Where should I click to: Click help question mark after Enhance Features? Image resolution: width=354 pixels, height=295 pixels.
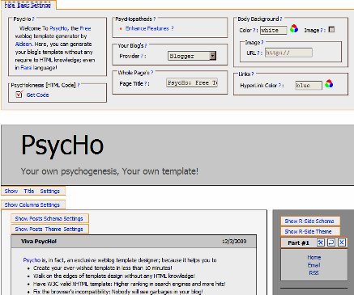pos(173,28)
